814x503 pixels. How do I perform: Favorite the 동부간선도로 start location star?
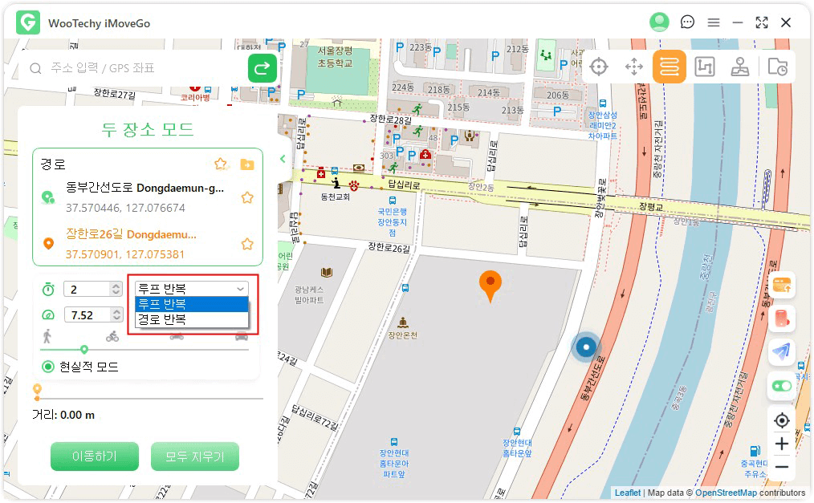247,197
